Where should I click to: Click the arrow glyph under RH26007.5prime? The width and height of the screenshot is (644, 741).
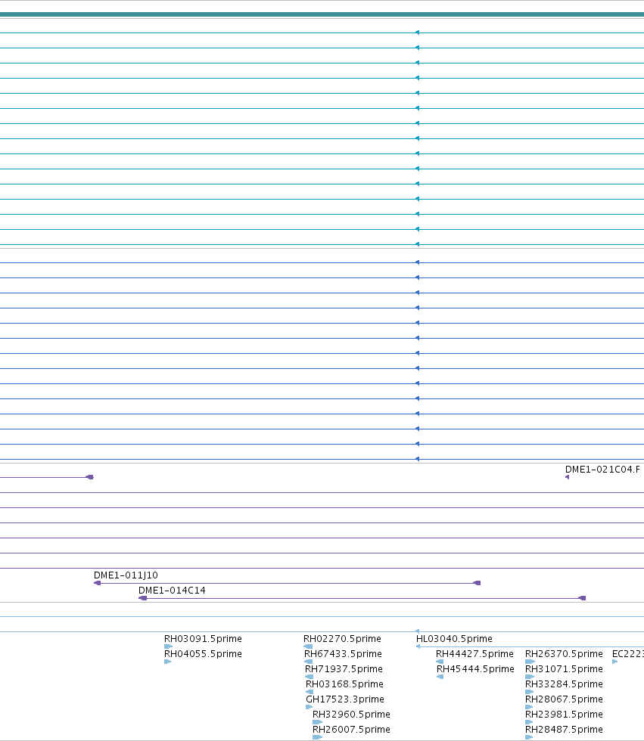(x=317, y=737)
